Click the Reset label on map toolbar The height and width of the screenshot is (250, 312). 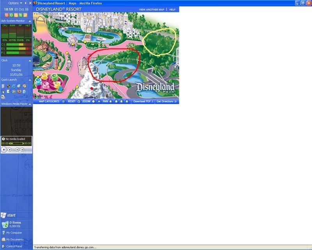(72, 101)
